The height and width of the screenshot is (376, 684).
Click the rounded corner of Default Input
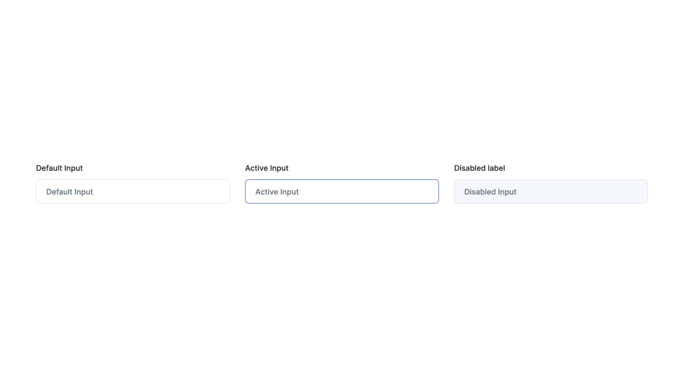[38, 182]
